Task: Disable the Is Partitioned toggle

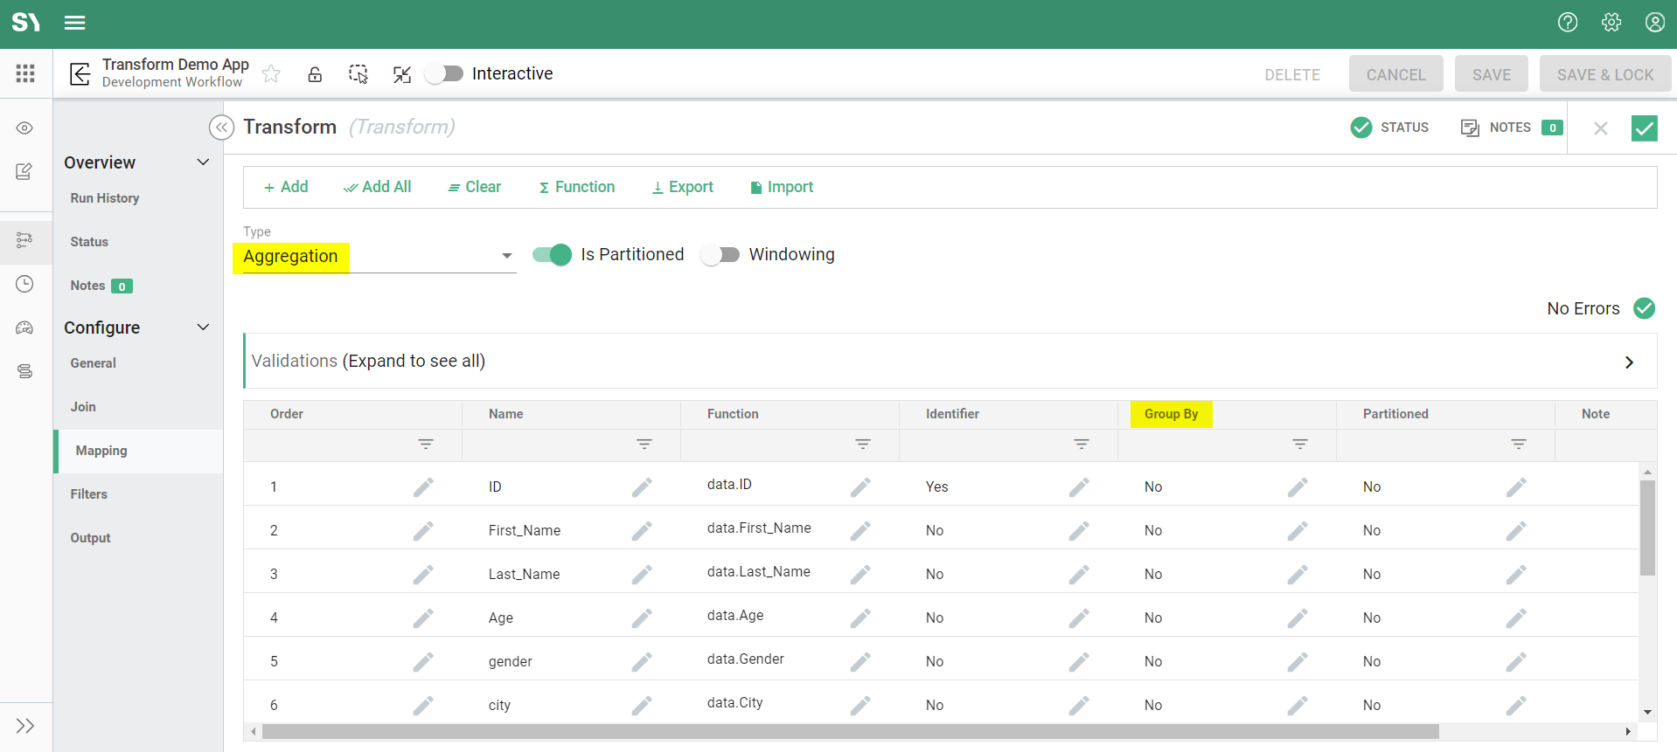Action: (x=552, y=255)
